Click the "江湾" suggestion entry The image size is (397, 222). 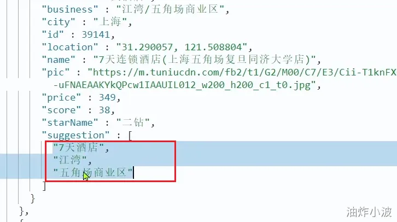[70, 160]
